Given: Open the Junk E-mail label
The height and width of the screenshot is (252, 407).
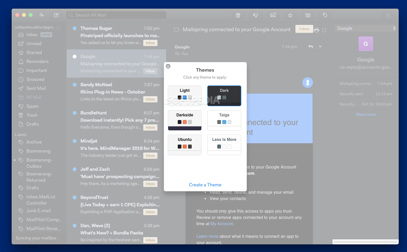Looking at the screenshot, I should [39, 211].
